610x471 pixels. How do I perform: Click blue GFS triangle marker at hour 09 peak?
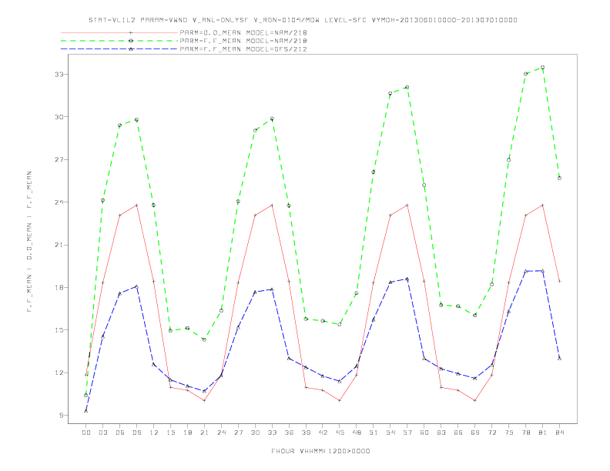tap(136, 286)
